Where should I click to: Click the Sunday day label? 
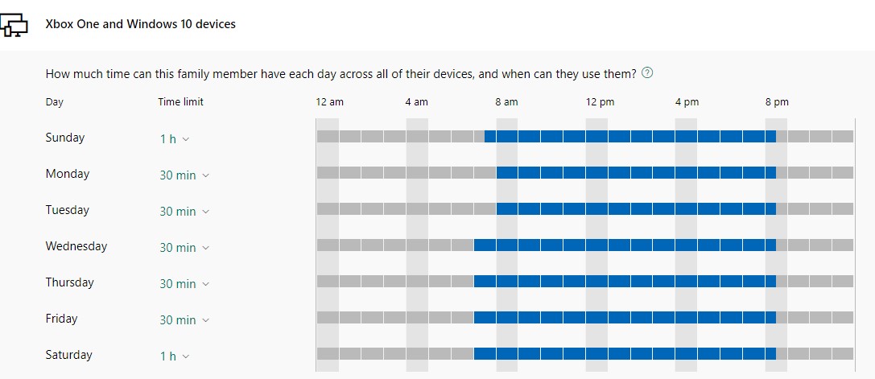[65, 138]
